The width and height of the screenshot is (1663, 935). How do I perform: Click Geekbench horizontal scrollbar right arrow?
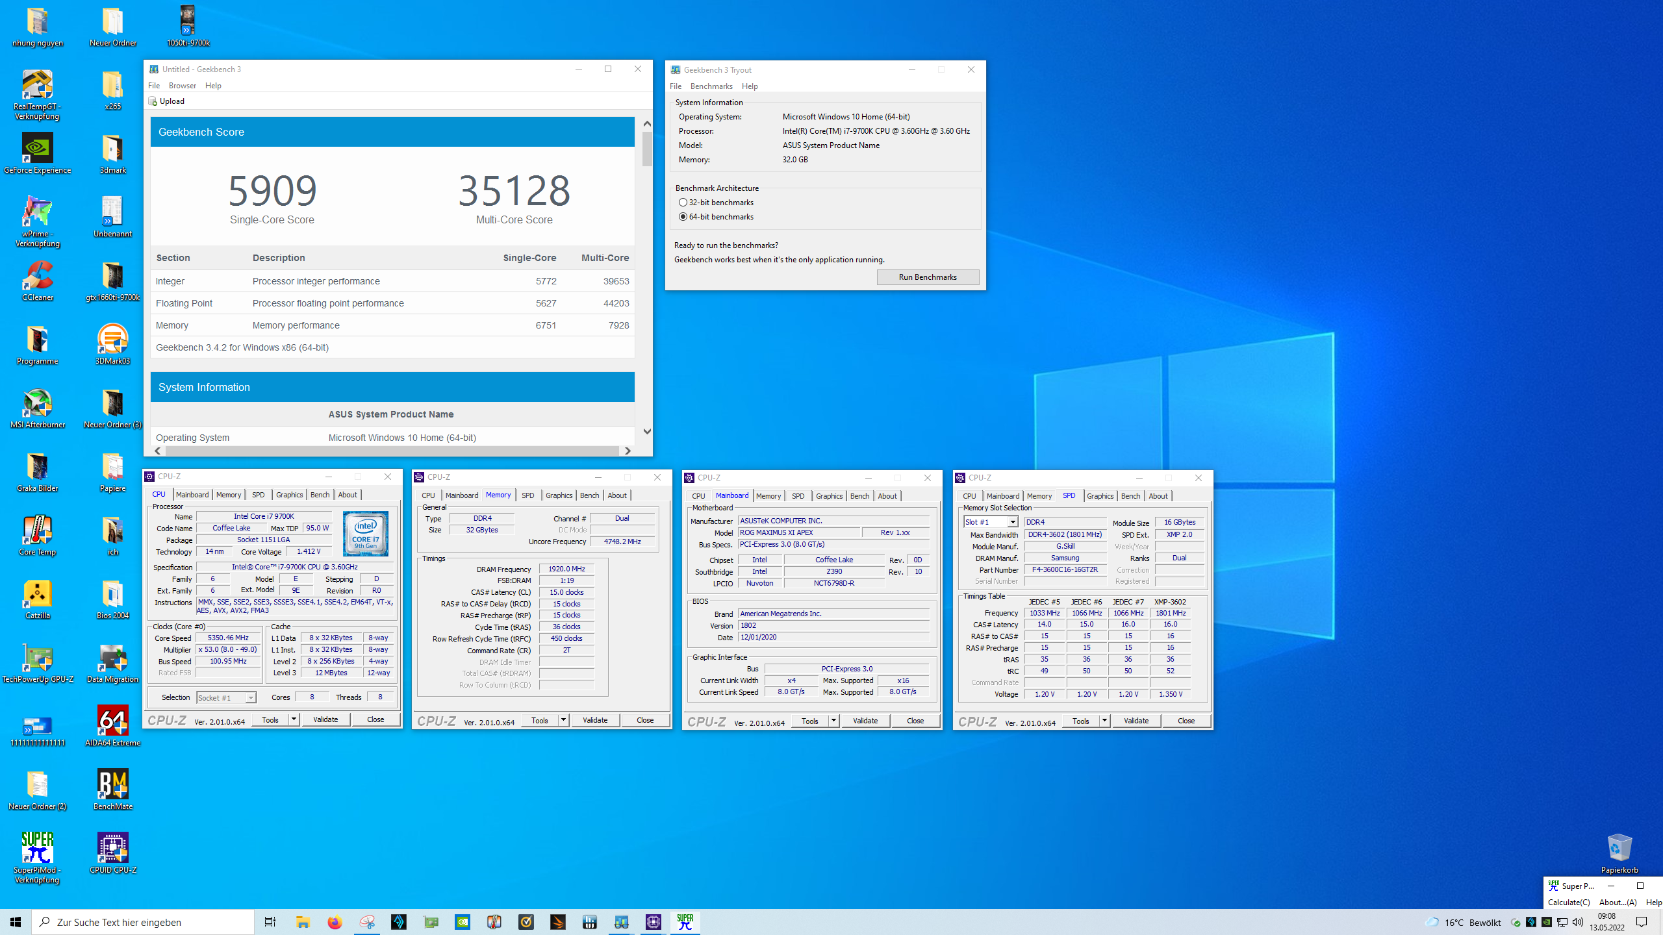coord(628,451)
